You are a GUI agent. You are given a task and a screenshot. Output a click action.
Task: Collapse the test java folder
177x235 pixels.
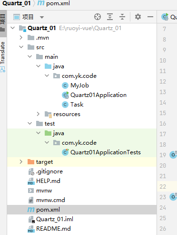coord(38,133)
